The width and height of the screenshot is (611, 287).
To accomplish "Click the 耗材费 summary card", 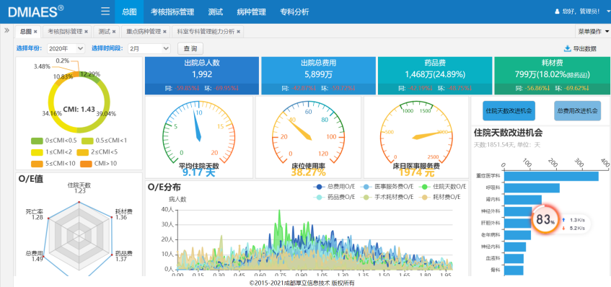I will pos(552,76).
